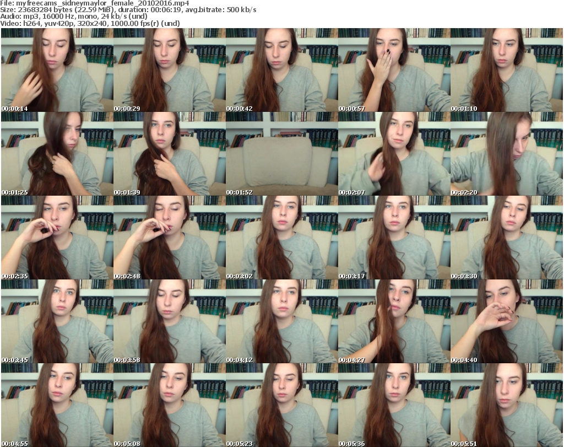
Task: Choose the frame marked 00:03:02
Action: (281, 238)
